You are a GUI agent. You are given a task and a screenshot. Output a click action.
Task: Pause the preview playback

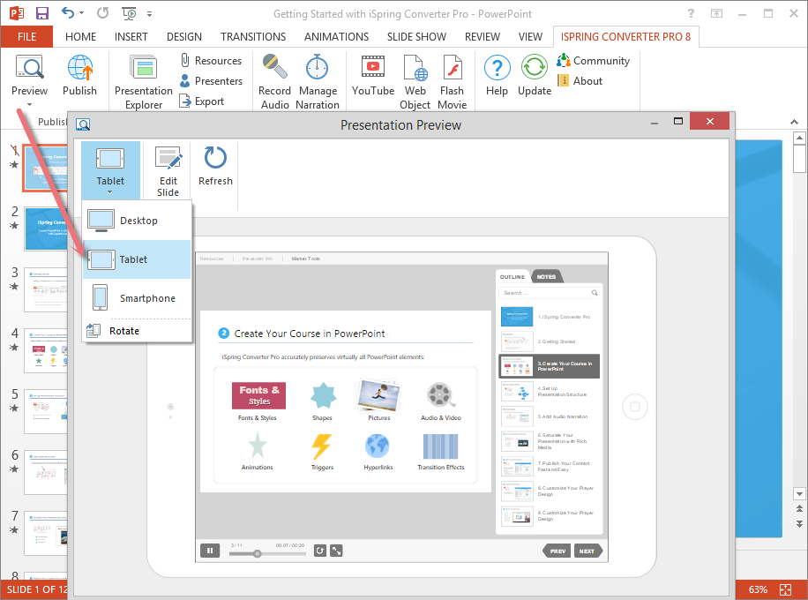pos(210,551)
